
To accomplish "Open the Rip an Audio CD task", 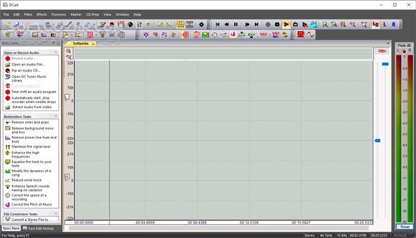I will tap(26, 70).
